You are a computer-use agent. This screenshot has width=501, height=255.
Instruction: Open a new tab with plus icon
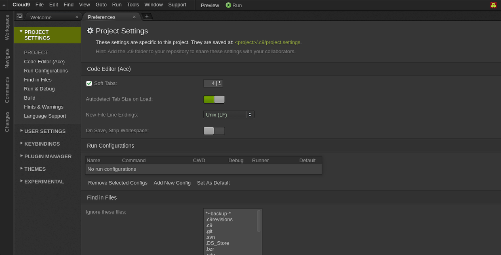[147, 16]
